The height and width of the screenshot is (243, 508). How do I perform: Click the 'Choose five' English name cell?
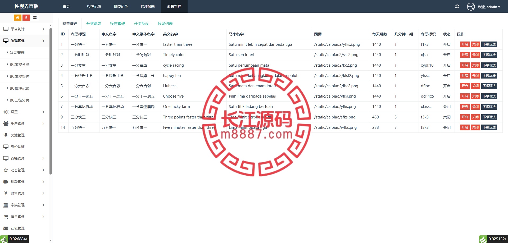pyautogui.click(x=194, y=96)
